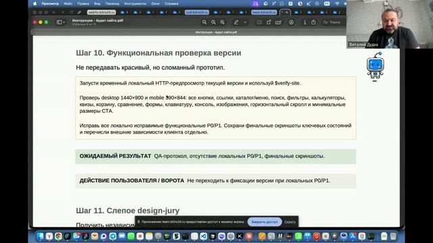The image size is (433, 243).
Task: Click the line Не передавать красивый, но сломанный прототип
Action: coord(150,67)
